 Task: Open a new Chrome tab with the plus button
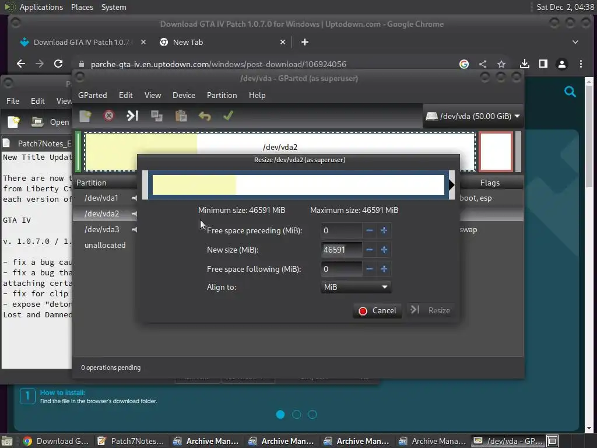pos(304,42)
